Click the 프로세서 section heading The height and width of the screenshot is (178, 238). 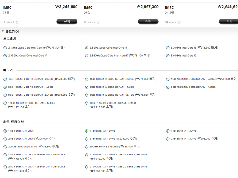pos(10,39)
